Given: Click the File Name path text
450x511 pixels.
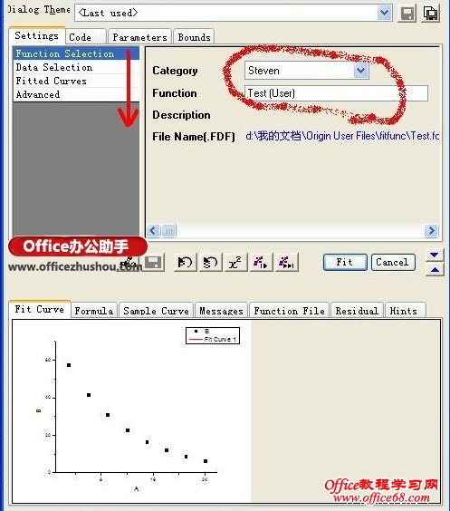Looking at the screenshot, I should click(x=342, y=136).
